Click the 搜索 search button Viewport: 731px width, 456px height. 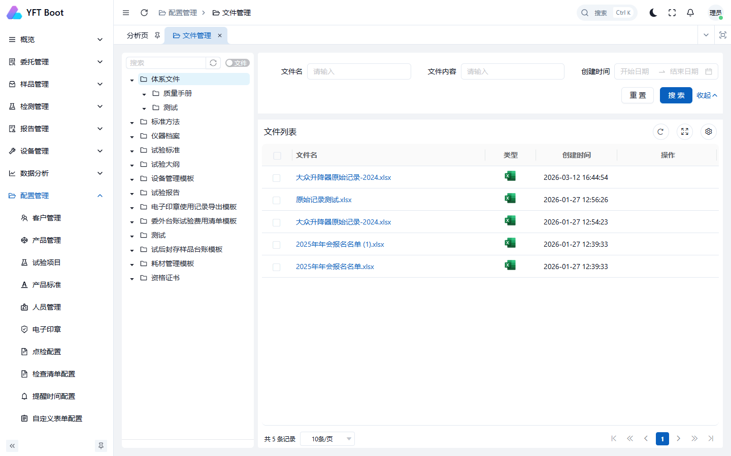676,95
